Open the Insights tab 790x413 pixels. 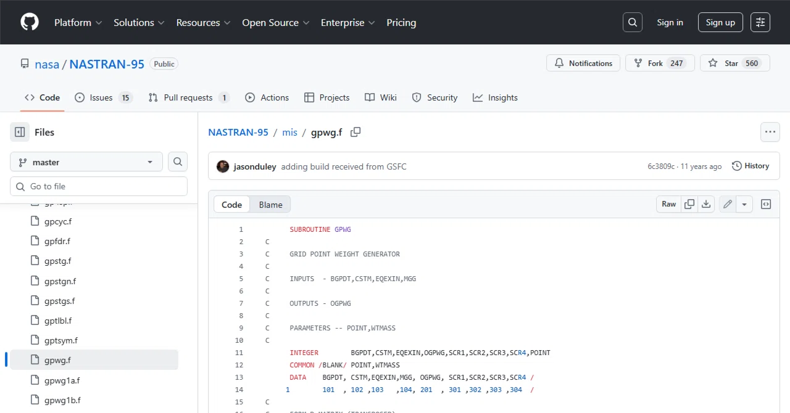495,97
